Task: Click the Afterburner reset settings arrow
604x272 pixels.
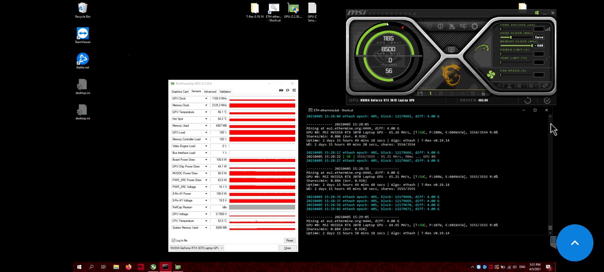Action: 528,100
